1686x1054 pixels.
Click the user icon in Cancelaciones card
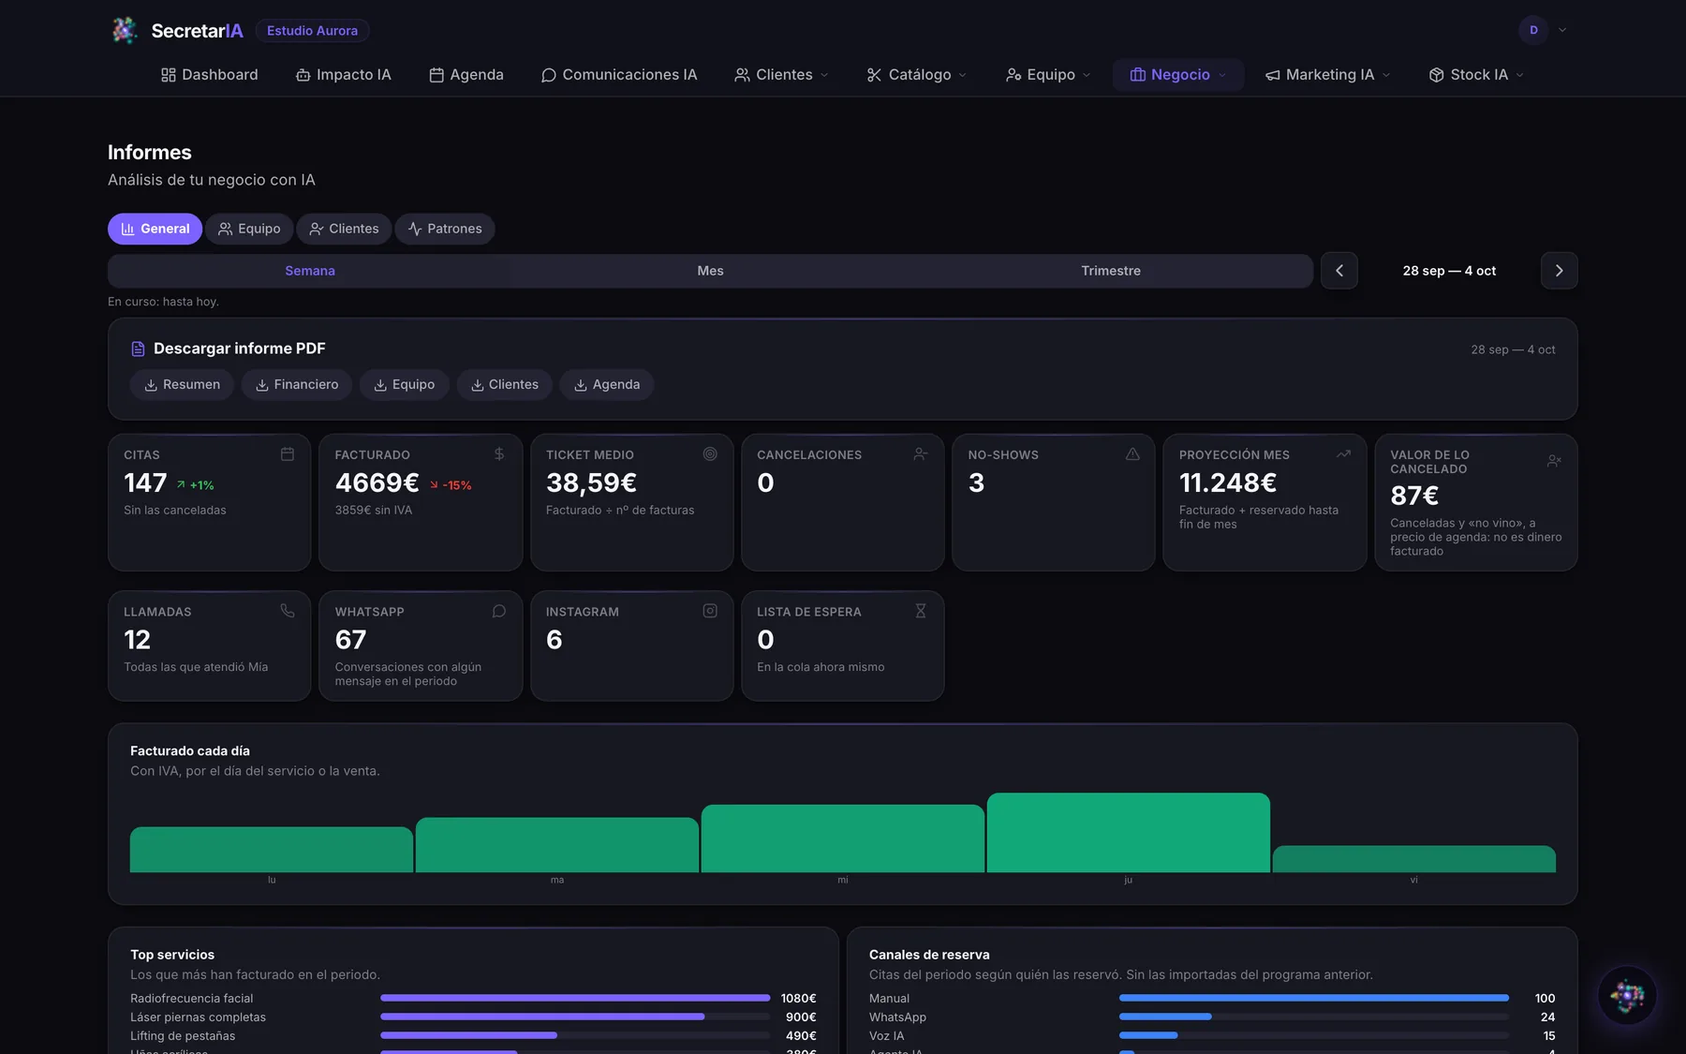(x=921, y=453)
